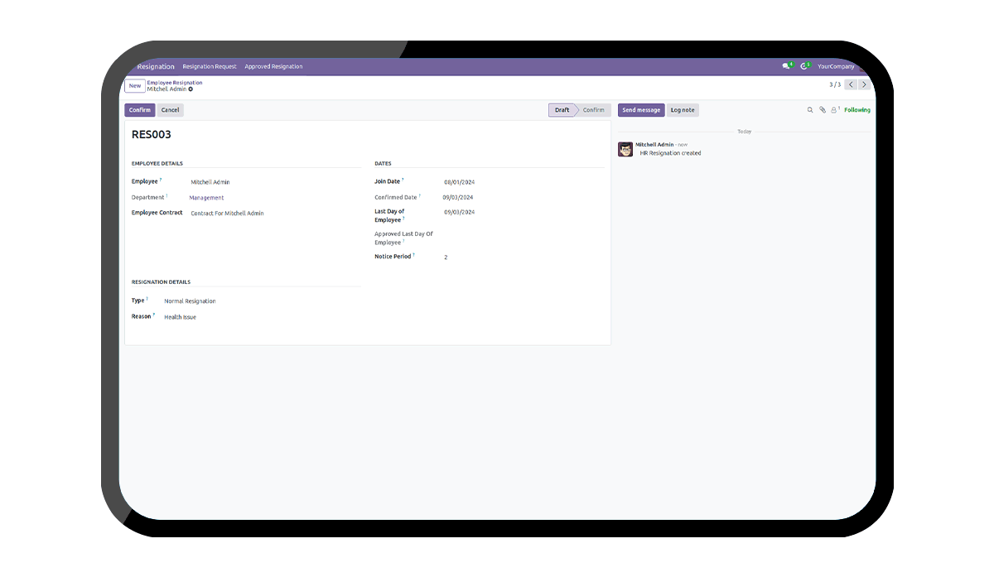Open the Approved Resignation menu
The height and width of the screenshot is (577, 994).
[x=273, y=66]
